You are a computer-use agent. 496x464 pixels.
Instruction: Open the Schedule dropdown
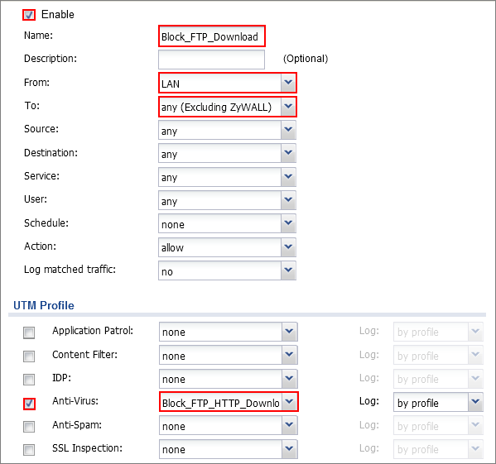[227, 223]
